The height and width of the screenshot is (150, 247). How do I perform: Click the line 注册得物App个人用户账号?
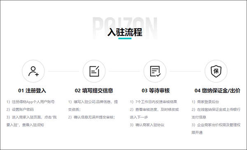point(30,102)
